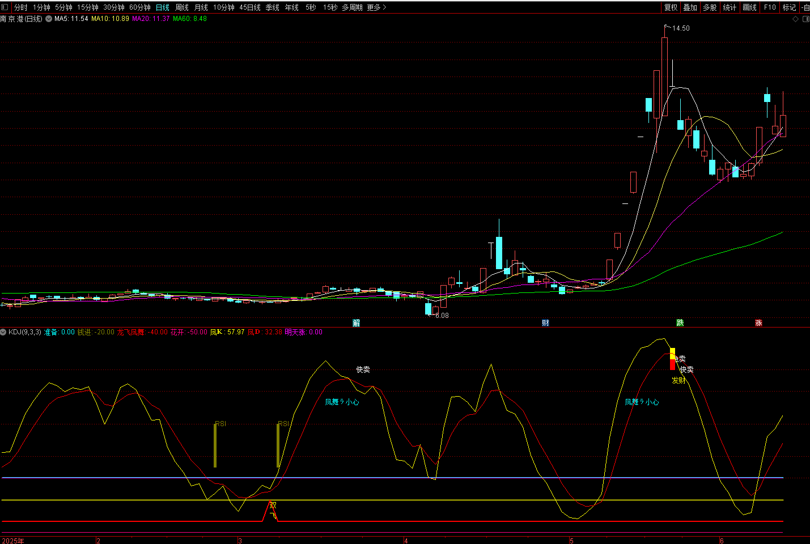The width and height of the screenshot is (810, 544).
Task: Select the 1分钟 period tab
Action: pyautogui.click(x=42, y=7)
